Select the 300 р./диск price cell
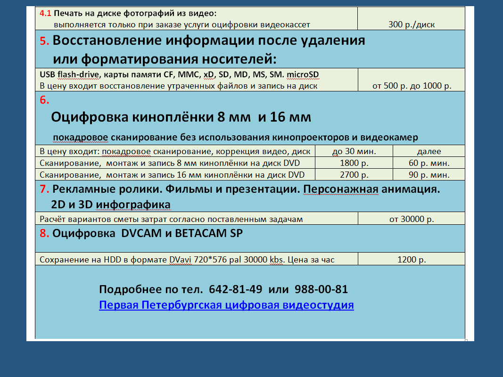This screenshot has width=503, height=377. 411,24
